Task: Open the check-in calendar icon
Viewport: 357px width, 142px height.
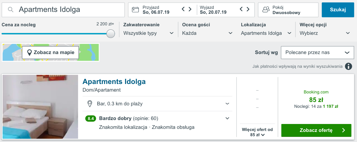Action: point(135,9)
